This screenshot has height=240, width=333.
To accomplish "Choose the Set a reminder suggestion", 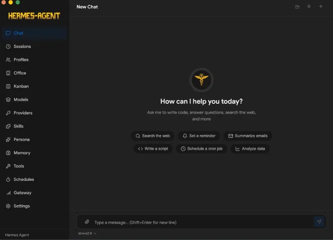I will [x=199, y=136].
